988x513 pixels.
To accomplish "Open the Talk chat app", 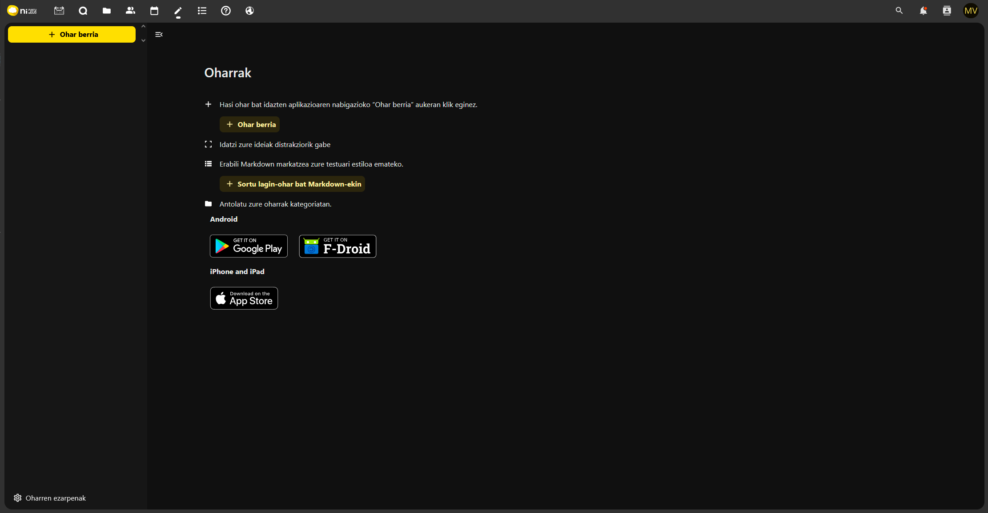I will click(x=83, y=11).
